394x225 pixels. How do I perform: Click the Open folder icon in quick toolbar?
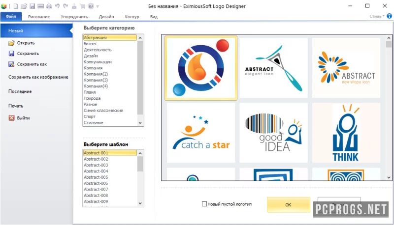point(24,6)
